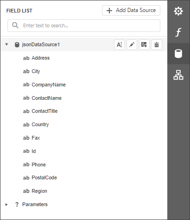Image resolution: width=190 pixels, height=220 pixels.
Task: Click the FIELD LIST heading
Action: (x=19, y=11)
